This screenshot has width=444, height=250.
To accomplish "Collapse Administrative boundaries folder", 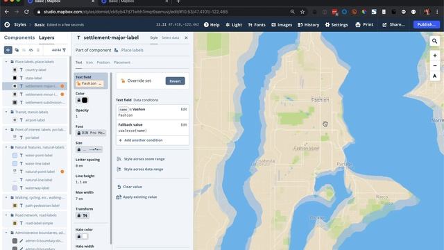I will pyautogui.click(x=6, y=233).
